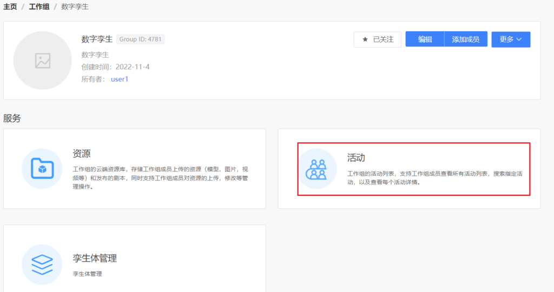Open the 孪生体管理 card title
The height and width of the screenshot is (292, 554).
coord(95,258)
